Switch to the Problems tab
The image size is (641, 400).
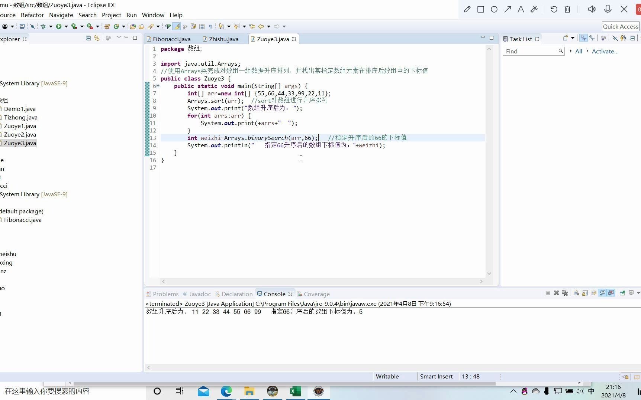(162, 294)
